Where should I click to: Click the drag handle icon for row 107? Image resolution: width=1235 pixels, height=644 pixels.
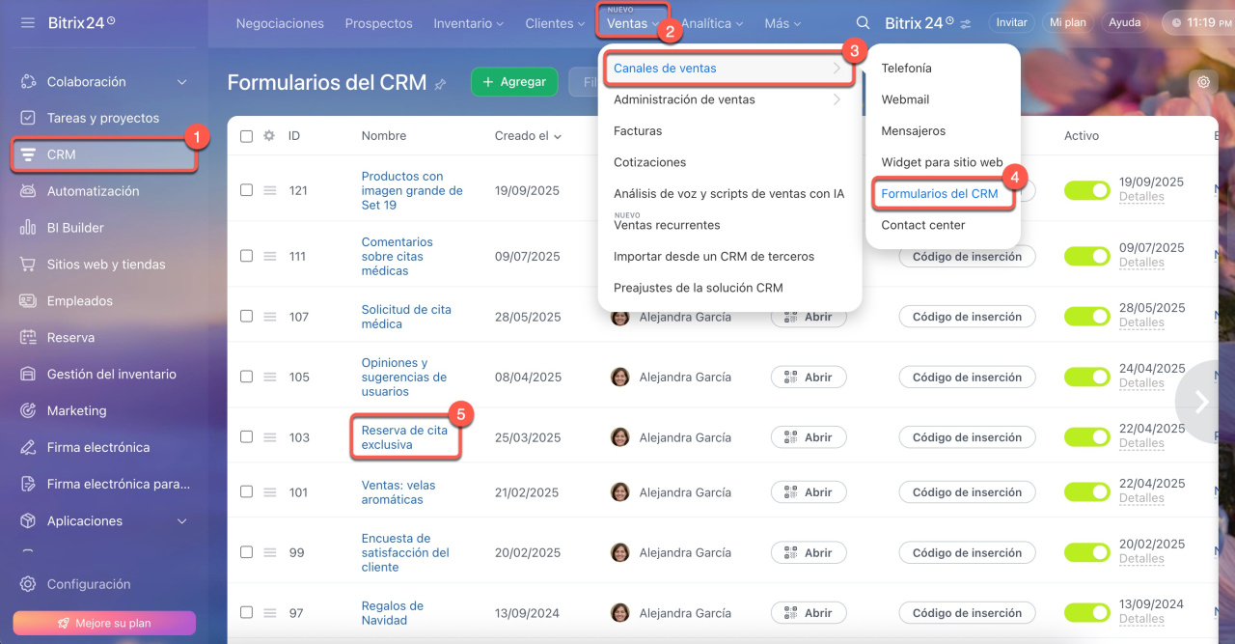pyautogui.click(x=270, y=317)
